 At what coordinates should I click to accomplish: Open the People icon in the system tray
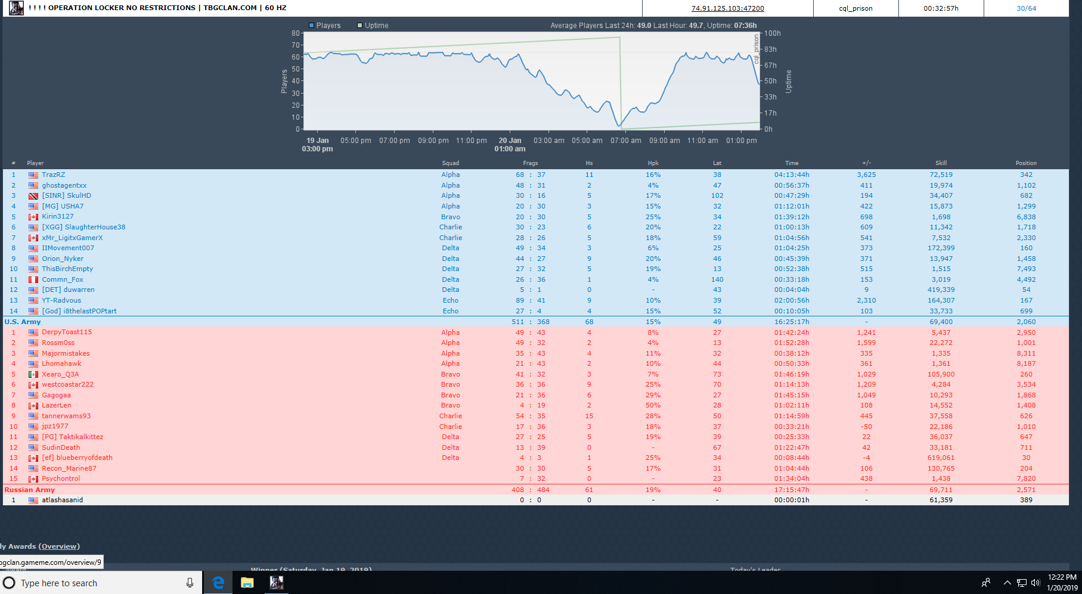click(x=985, y=583)
